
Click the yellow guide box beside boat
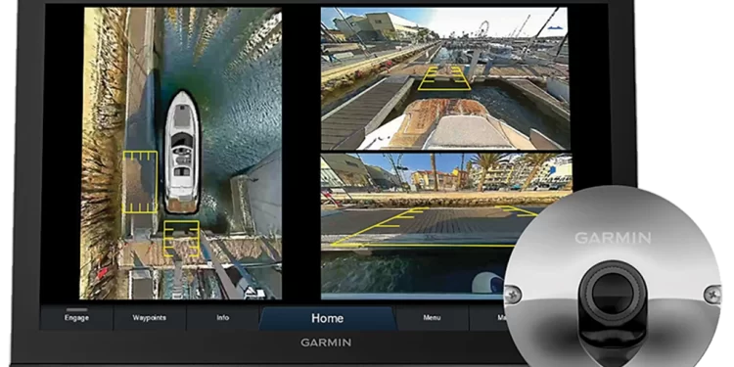pyautogui.click(x=140, y=182)
